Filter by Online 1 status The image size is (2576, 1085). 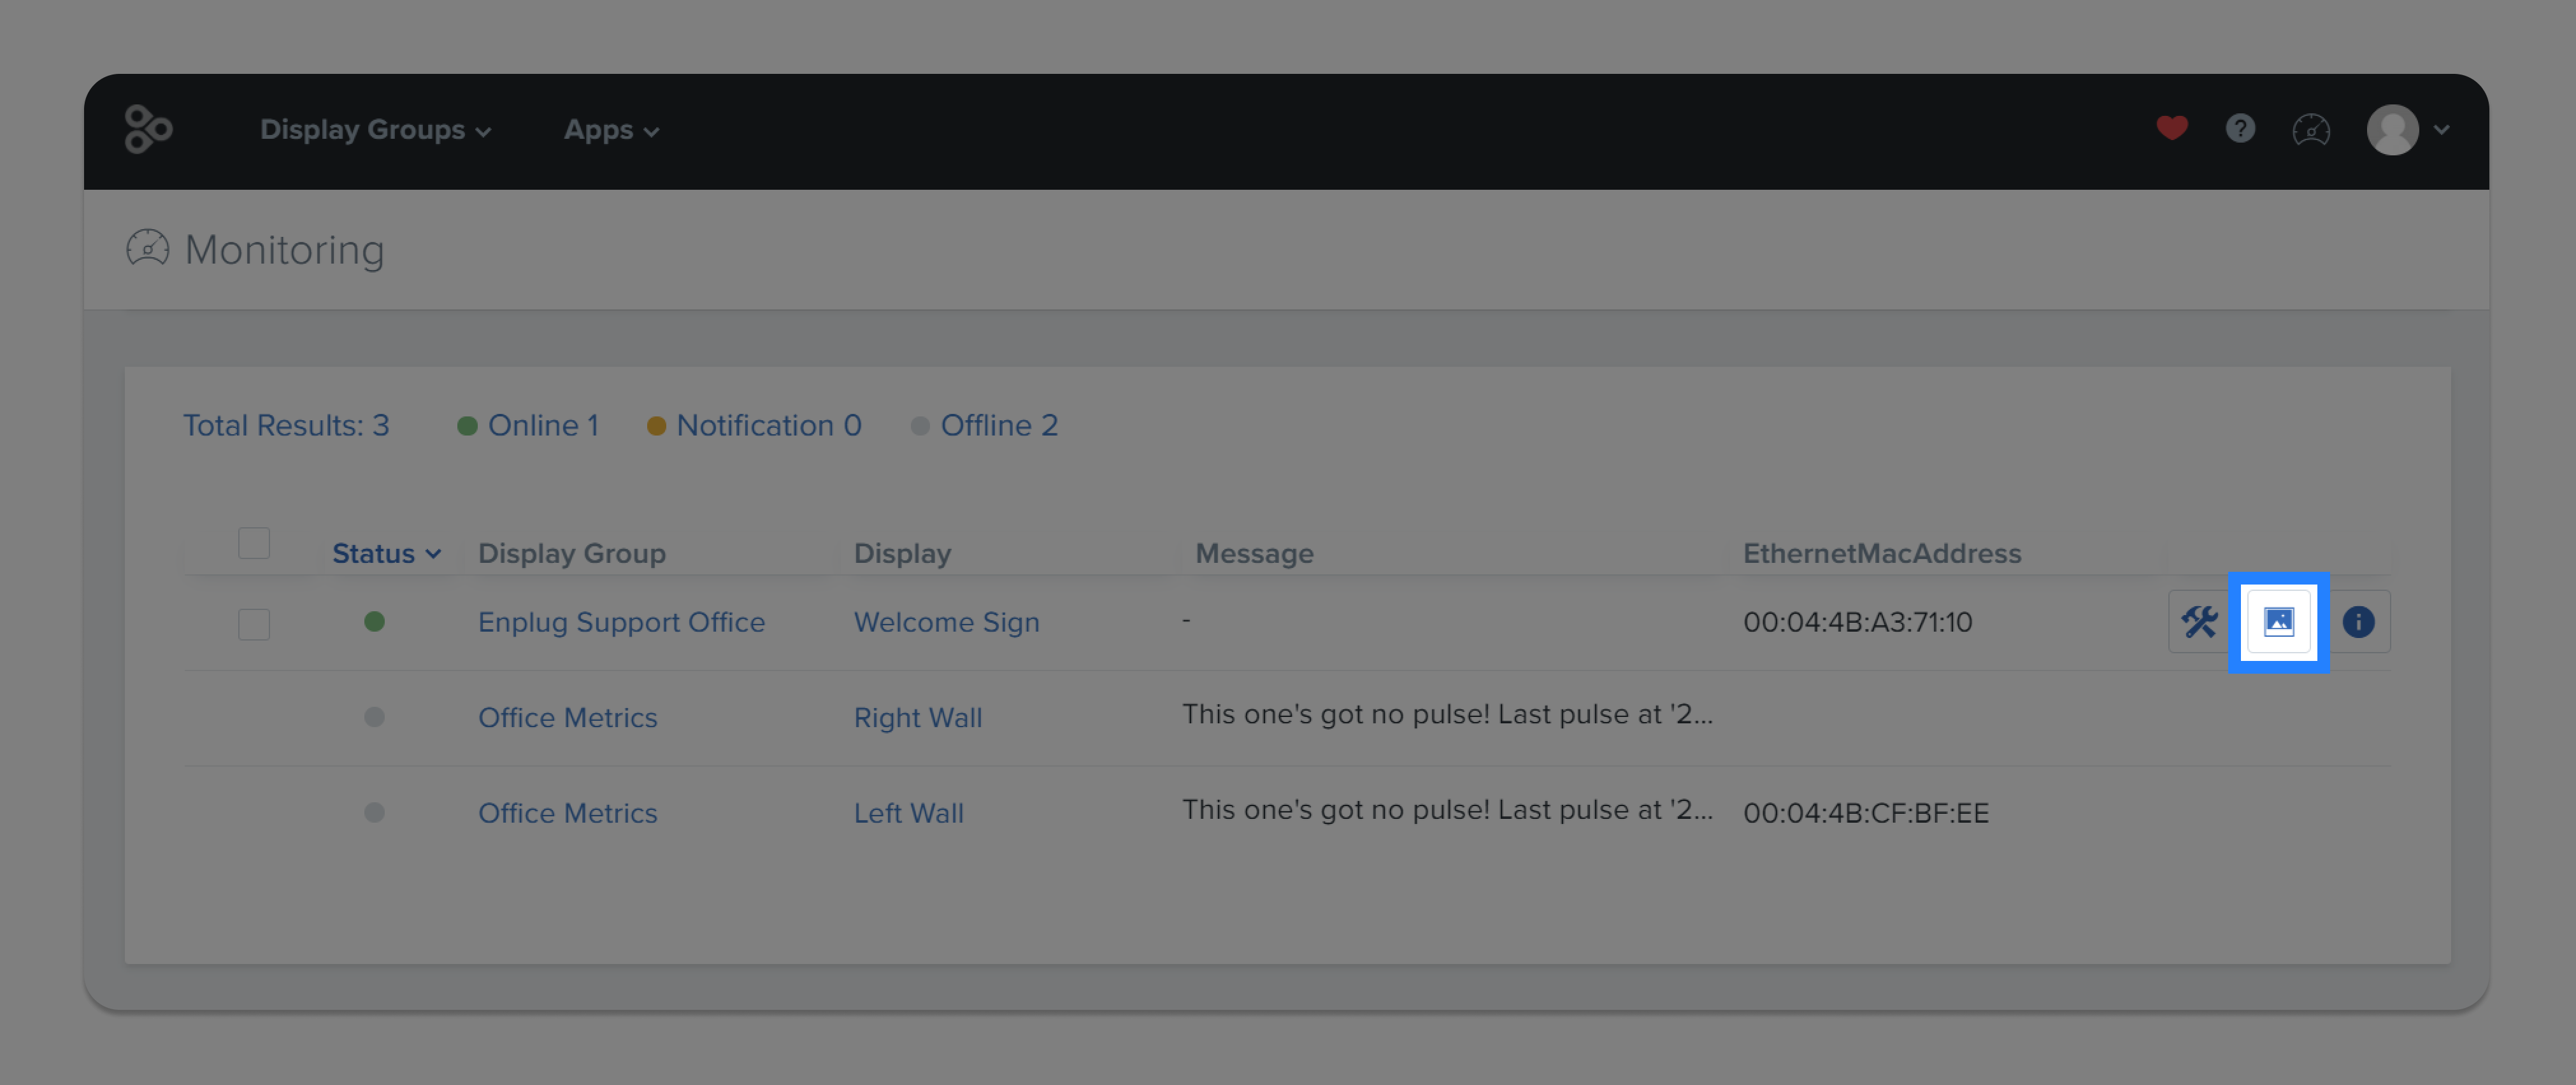pyautogui.click(x=528, y=425)
